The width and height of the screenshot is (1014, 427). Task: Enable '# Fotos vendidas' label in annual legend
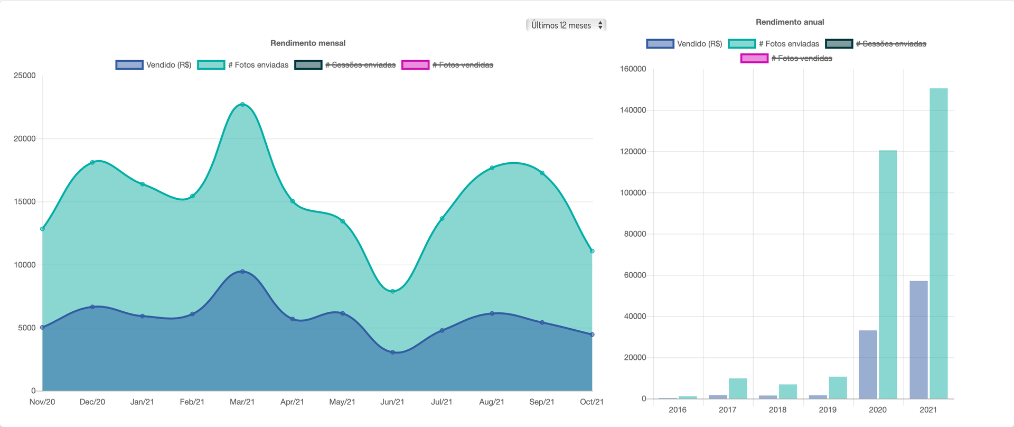pyautogui.click(x=801, y=58)
